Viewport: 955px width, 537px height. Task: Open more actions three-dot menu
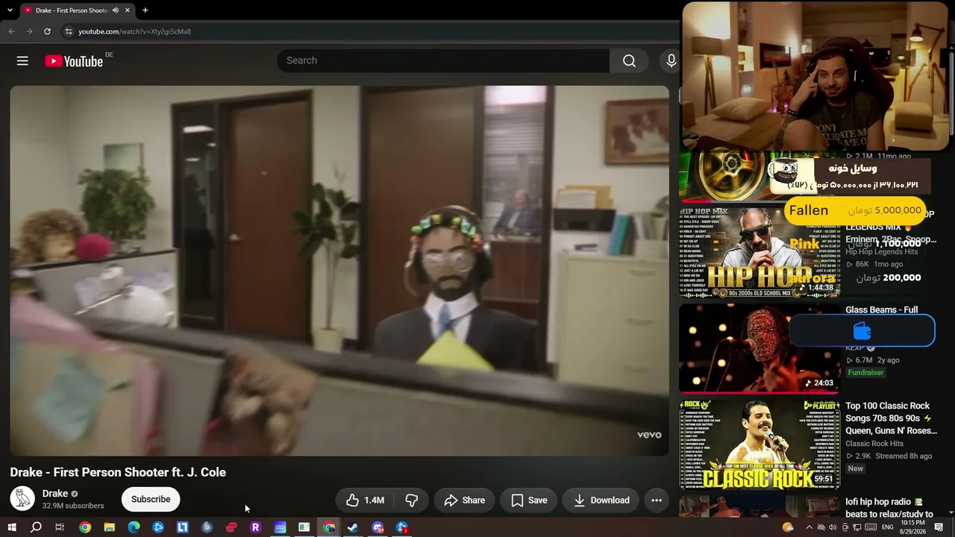tap(657, 500)
